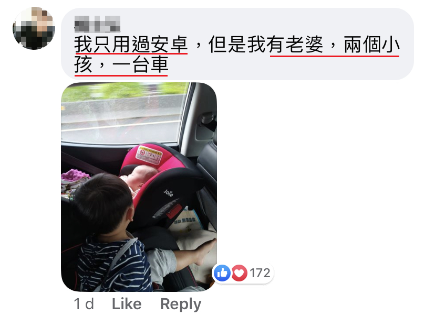Click the purple blanket in the photo

point(75,176)
